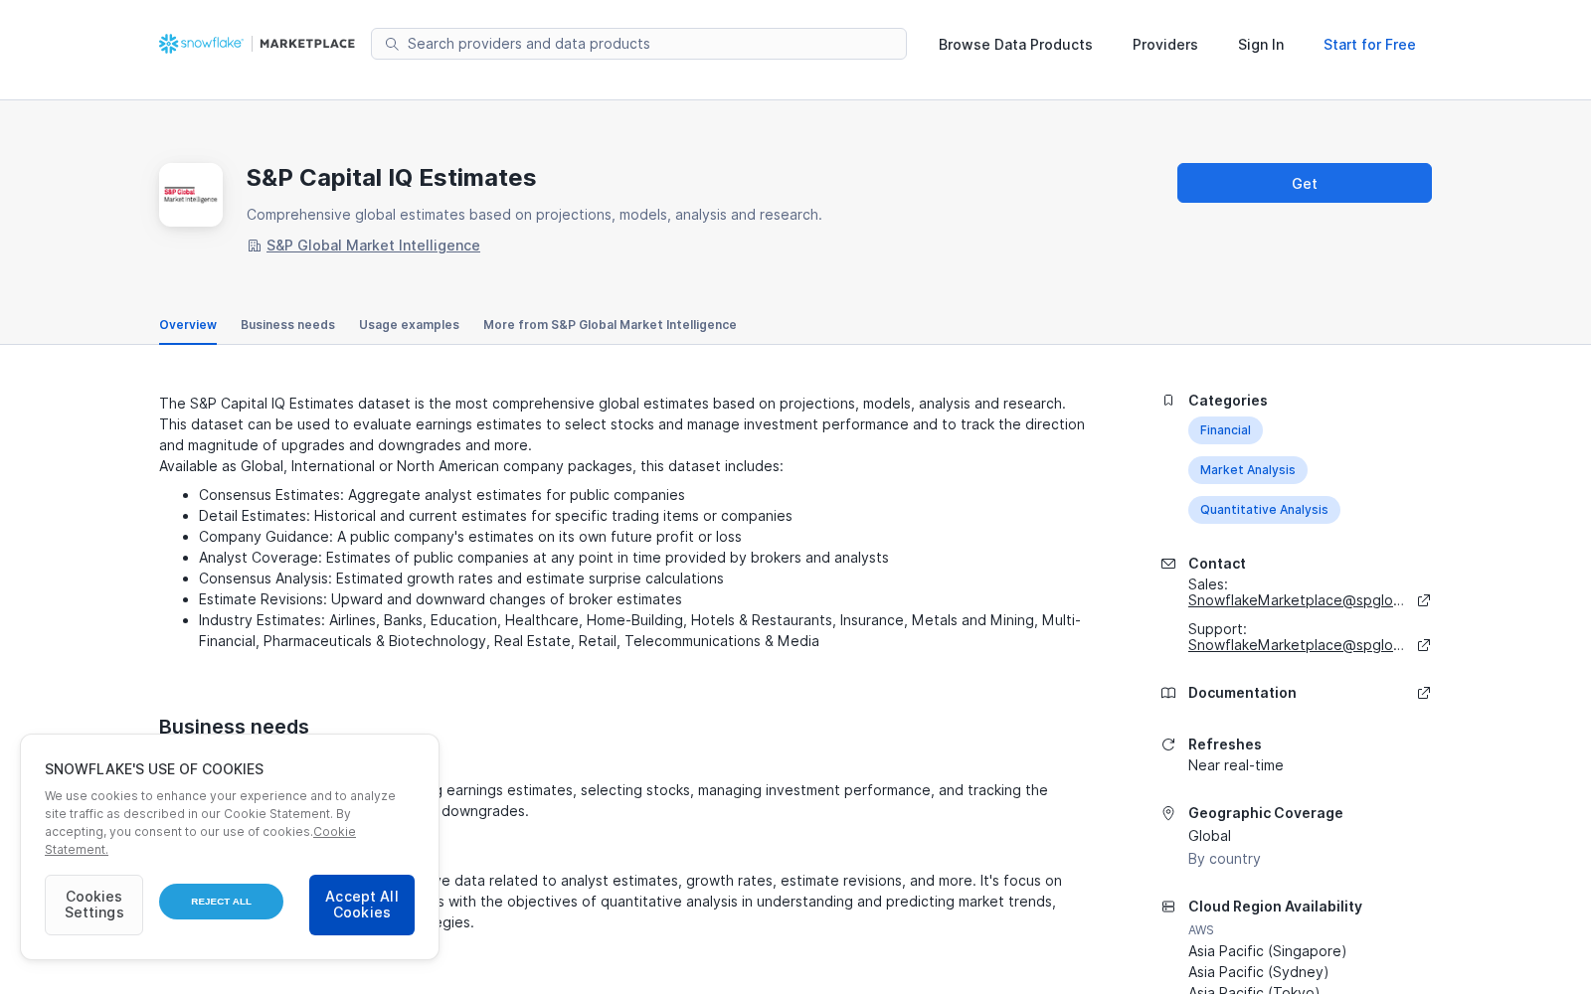Click the Detail Estimates bullet text

tap(495, 516)
